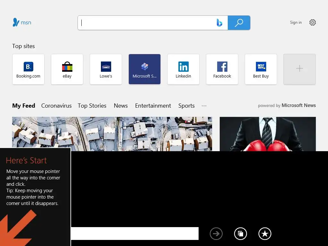
Task: Open the Microsoft Store top site tile
Action: pos(144,69)
